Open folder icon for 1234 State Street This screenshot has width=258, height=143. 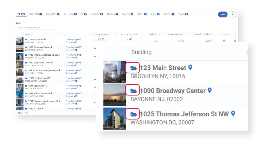click(x=26, y=86)
